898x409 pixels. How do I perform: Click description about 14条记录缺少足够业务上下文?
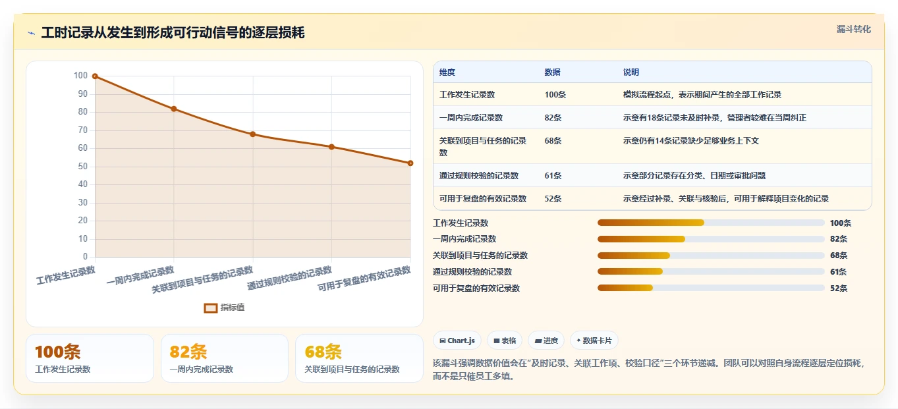[691, 141]
